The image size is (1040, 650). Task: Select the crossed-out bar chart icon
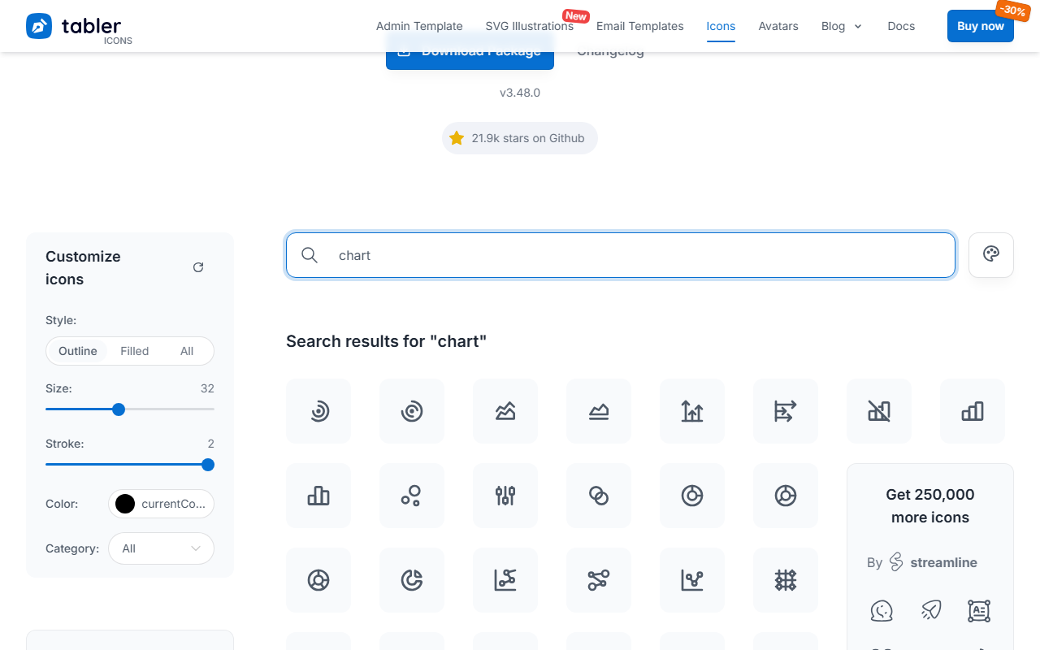tap(879, 411)
